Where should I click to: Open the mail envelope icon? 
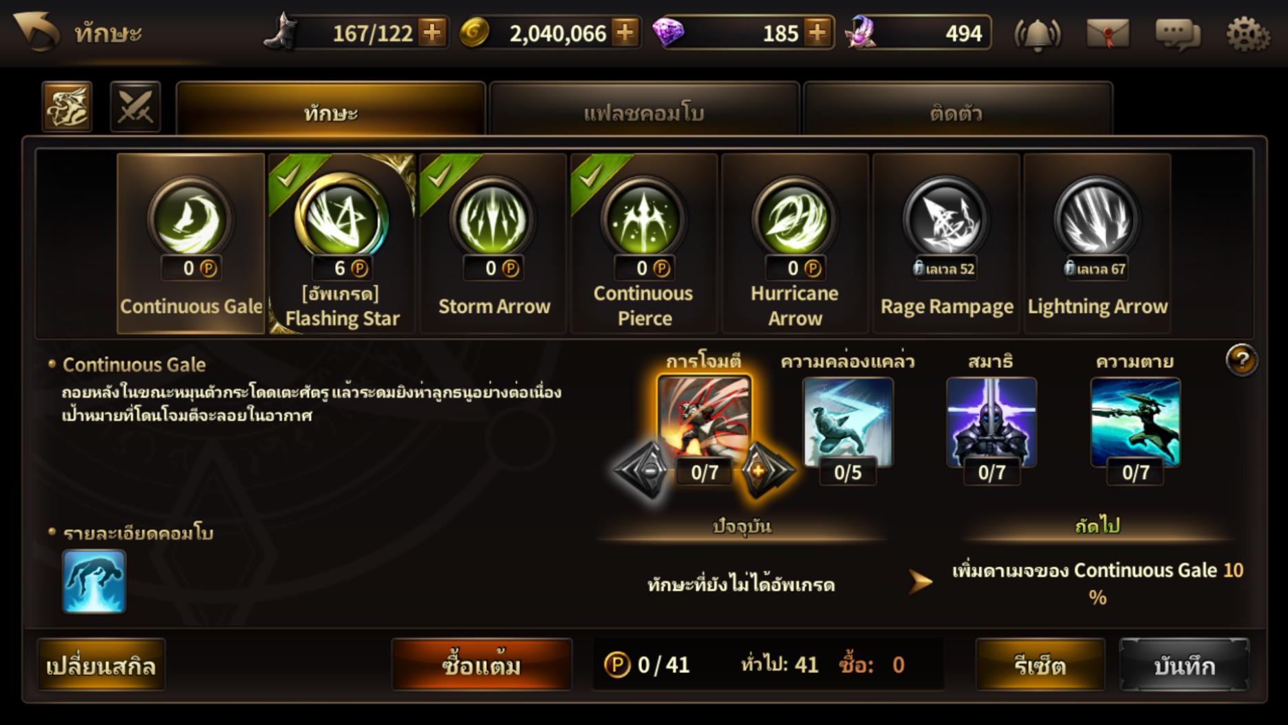[x=1107, y=34]
